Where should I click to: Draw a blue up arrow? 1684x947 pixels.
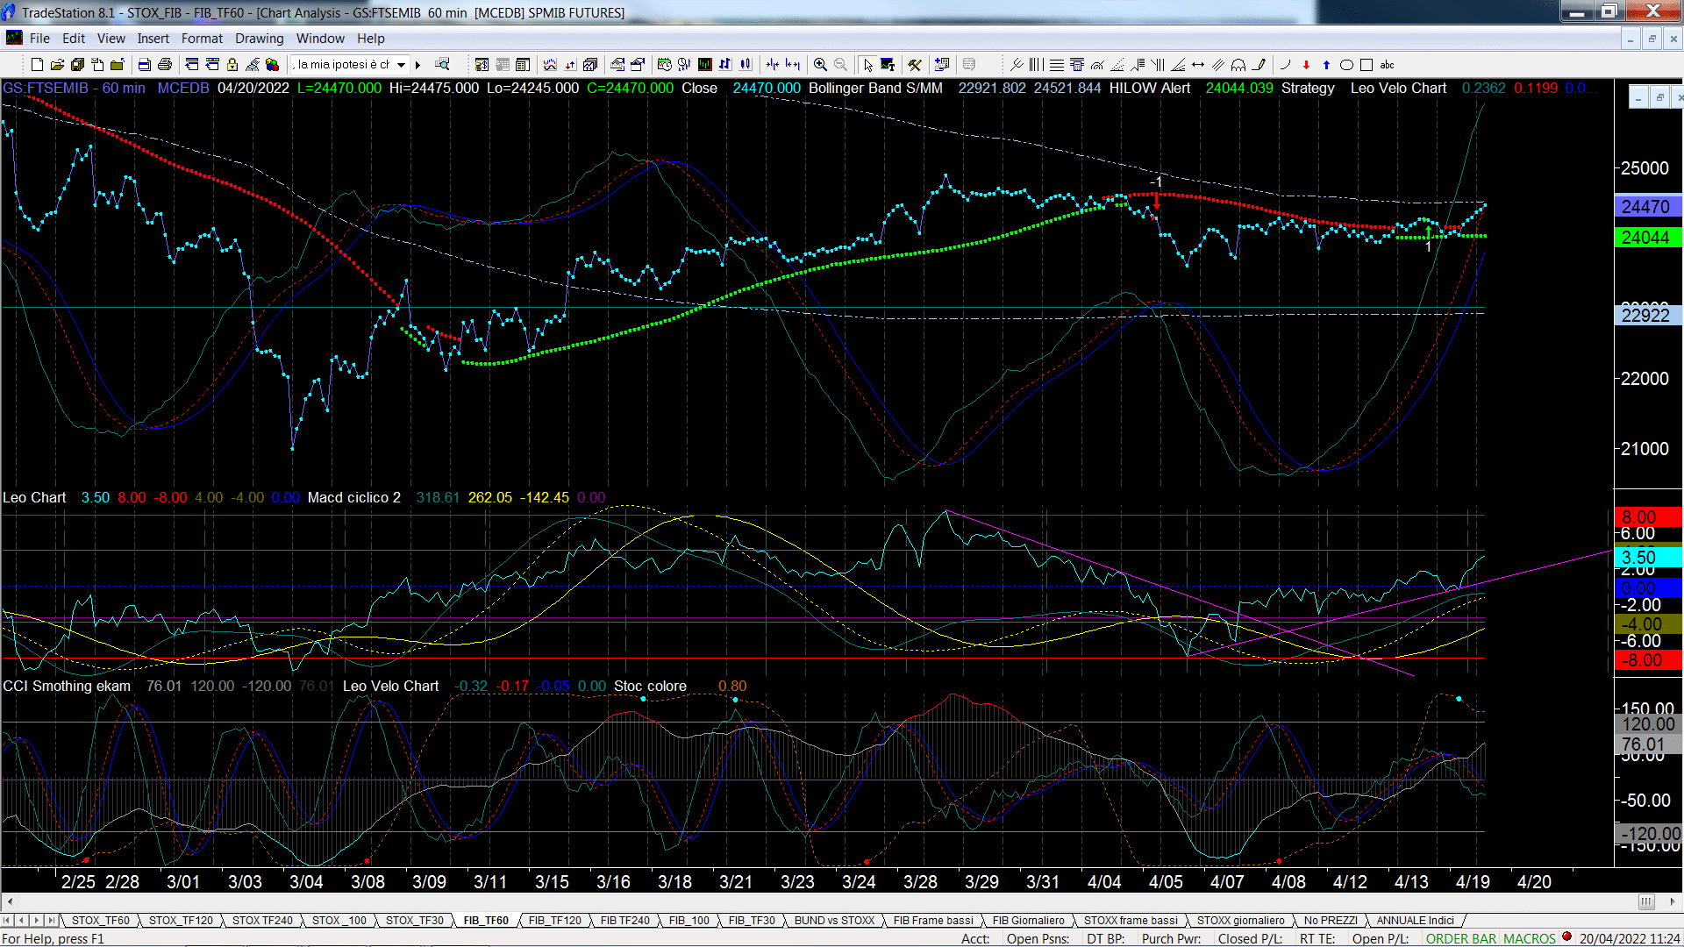coord(1326,65)
